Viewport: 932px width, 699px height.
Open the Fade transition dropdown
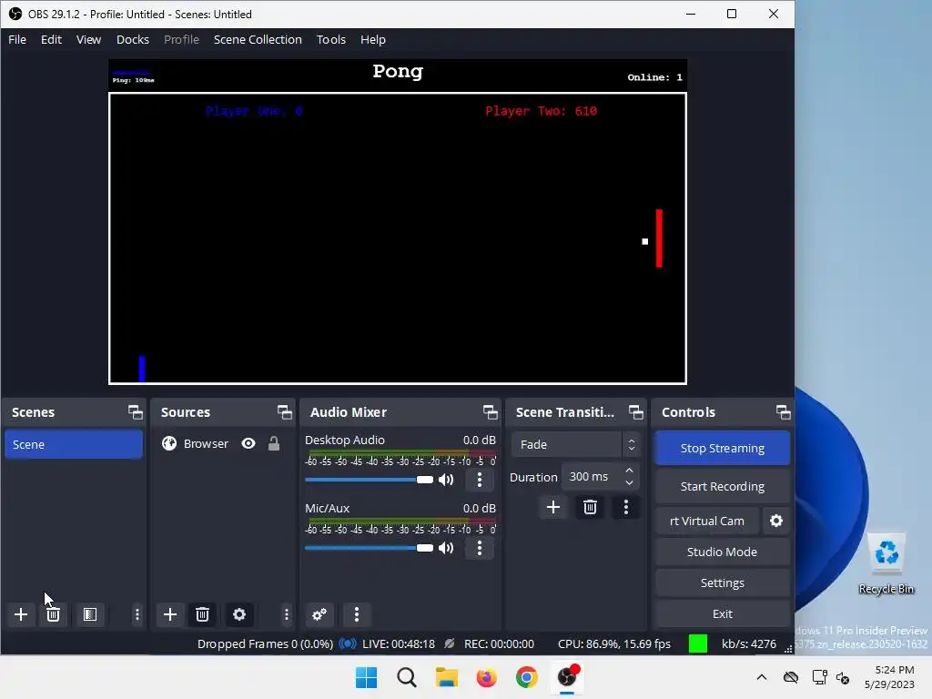click(575, 444)
